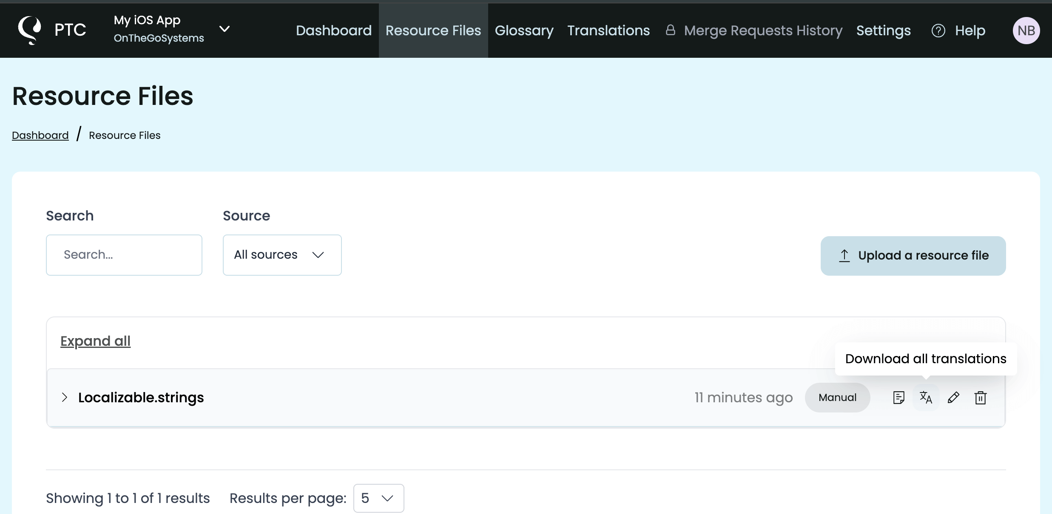The width and height of the screenshot is (1052, 514).
Task: Open the All sources dropdown
Action: [x=282, y=255]
